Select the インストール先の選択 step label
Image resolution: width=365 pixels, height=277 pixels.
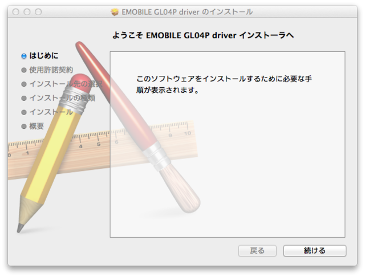pos(66,84)
